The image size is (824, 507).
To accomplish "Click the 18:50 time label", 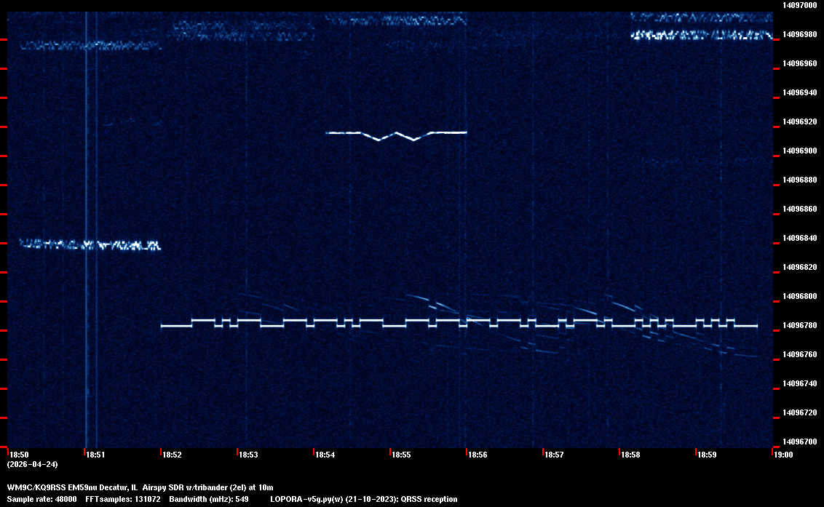I will point(19,455).
